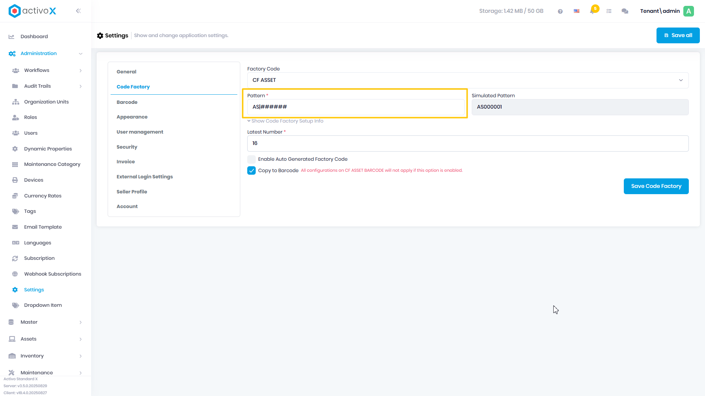Click the Devices printer icon
Image resolution: width=705 pixels, height=396 pixels.
coord(15,180)
